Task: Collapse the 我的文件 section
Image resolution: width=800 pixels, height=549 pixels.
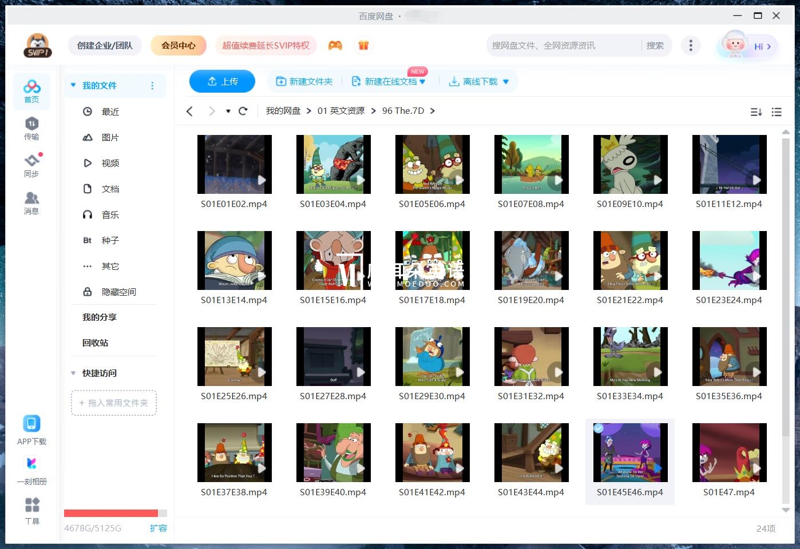Action: pos(73,85)
